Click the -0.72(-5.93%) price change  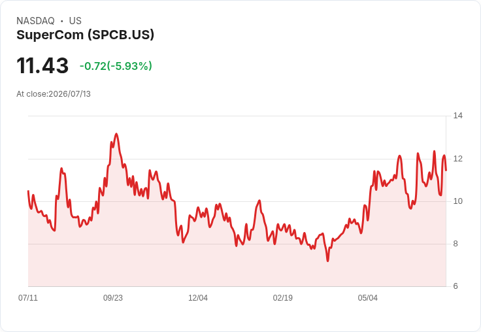[x=116, y=66]
